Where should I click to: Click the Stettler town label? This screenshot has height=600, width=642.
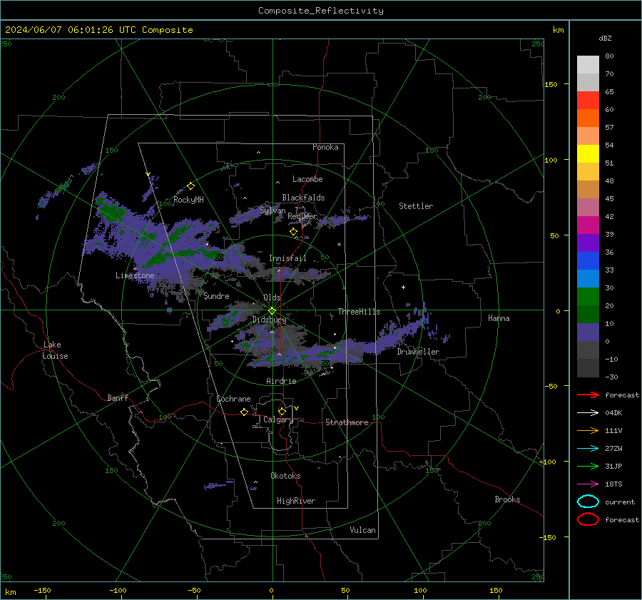[x=416, y=206]
